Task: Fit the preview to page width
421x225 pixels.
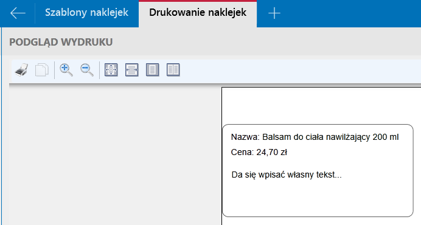Action: (132, 70)
